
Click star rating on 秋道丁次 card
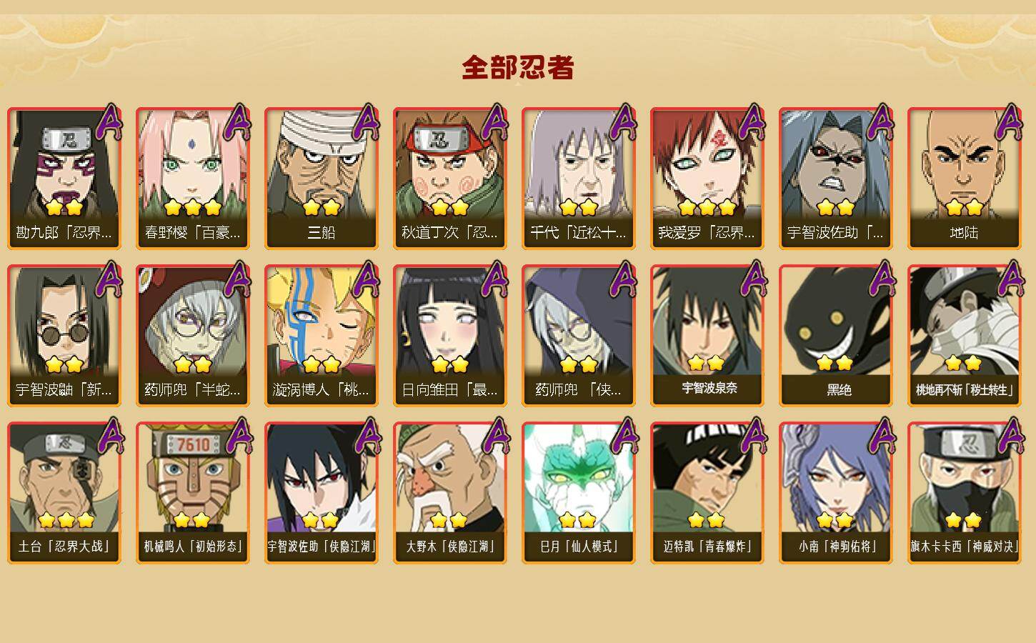(x=450, y=208)
